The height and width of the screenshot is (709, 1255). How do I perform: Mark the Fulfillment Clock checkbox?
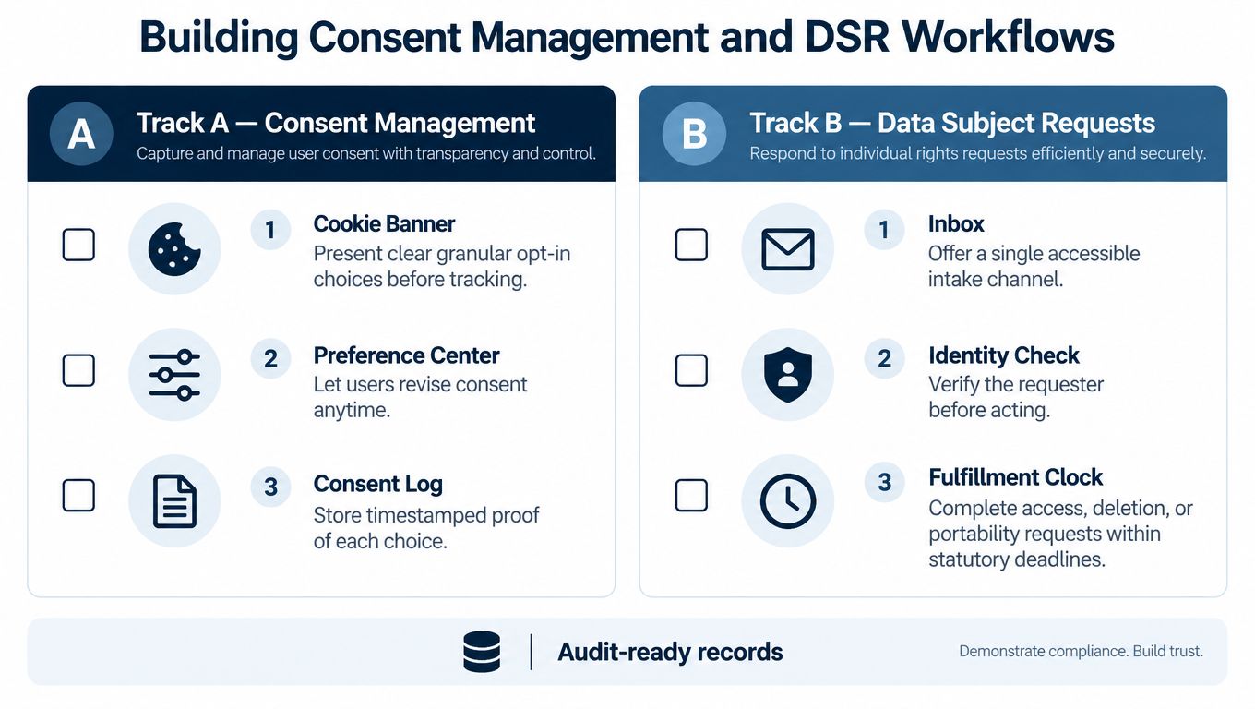click(692, 496)
